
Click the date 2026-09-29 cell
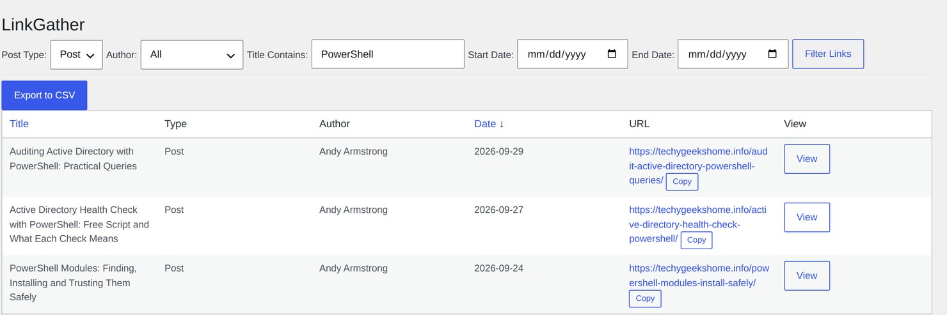(498, 151)
